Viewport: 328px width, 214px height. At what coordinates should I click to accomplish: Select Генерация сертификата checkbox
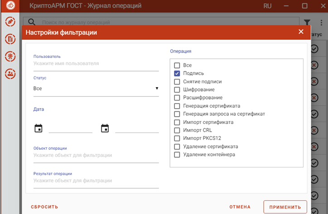pos(177,106)
